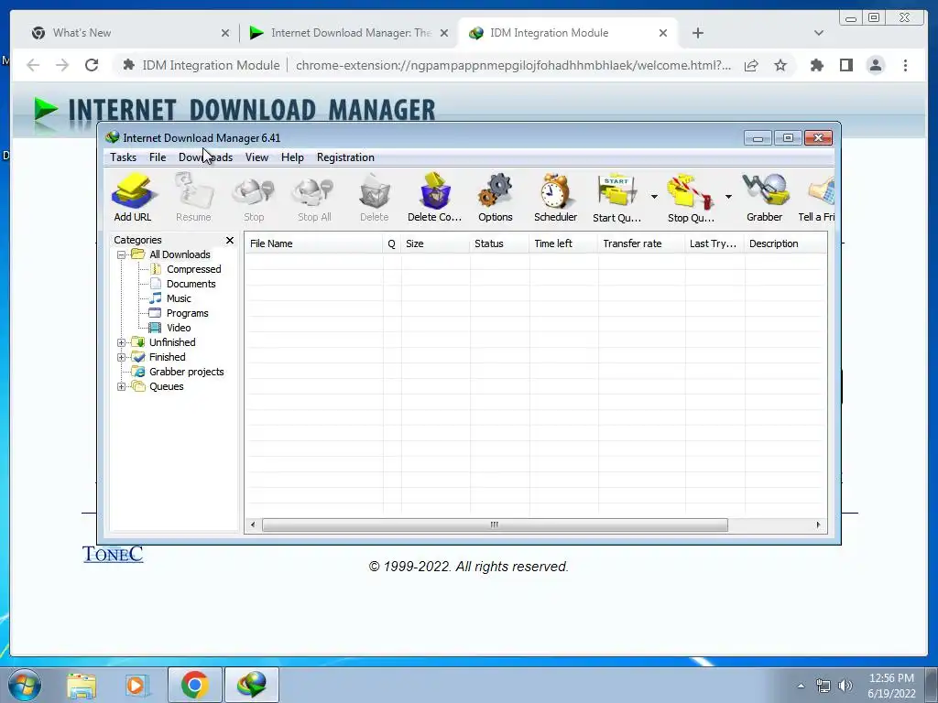Open the Chrome tab search chevron
The width and height of the screenshot is (938, 703).
pos(819,33)
